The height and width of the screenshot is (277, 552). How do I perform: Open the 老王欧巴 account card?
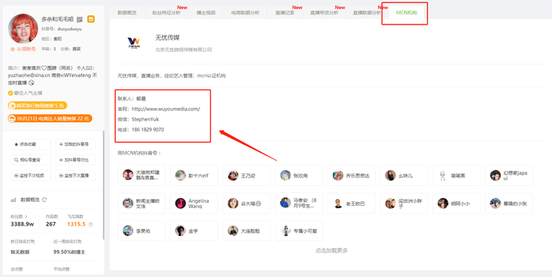[352, 204]
